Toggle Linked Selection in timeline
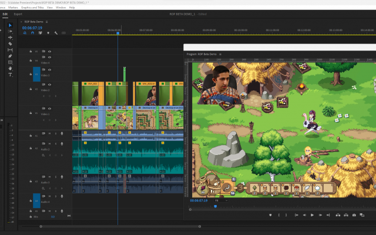376x235 pixels. pyautogui.click(x=41, y=33)
